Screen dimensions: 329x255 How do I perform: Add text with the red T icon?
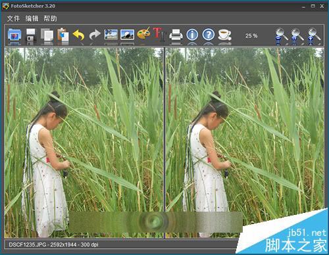click(x=159, y=34)
